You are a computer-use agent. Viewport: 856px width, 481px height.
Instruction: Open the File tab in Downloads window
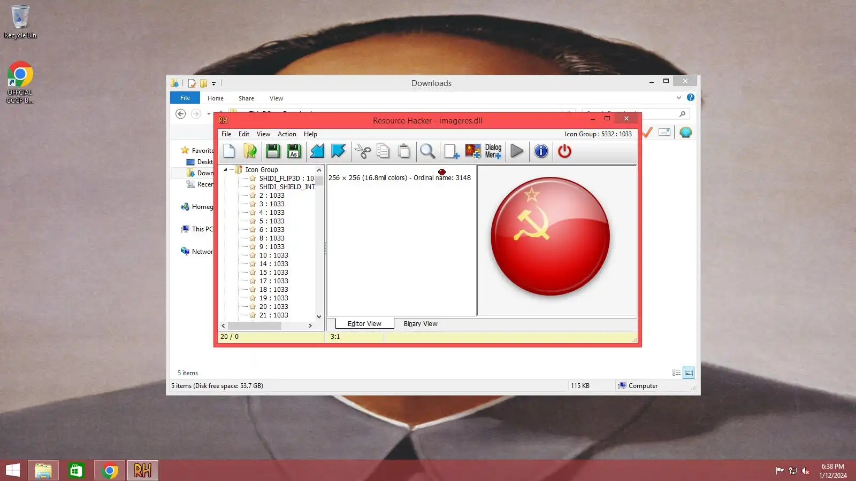(x=185, y=98)
